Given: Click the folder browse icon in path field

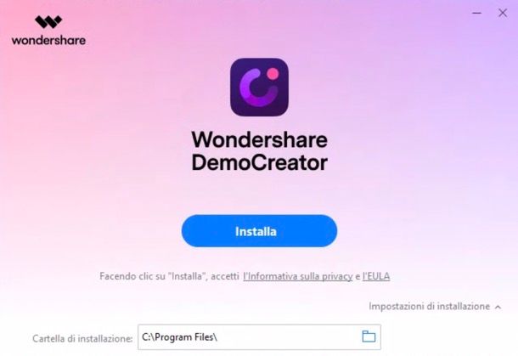Looking at the screenshot, I should point(369,336).
